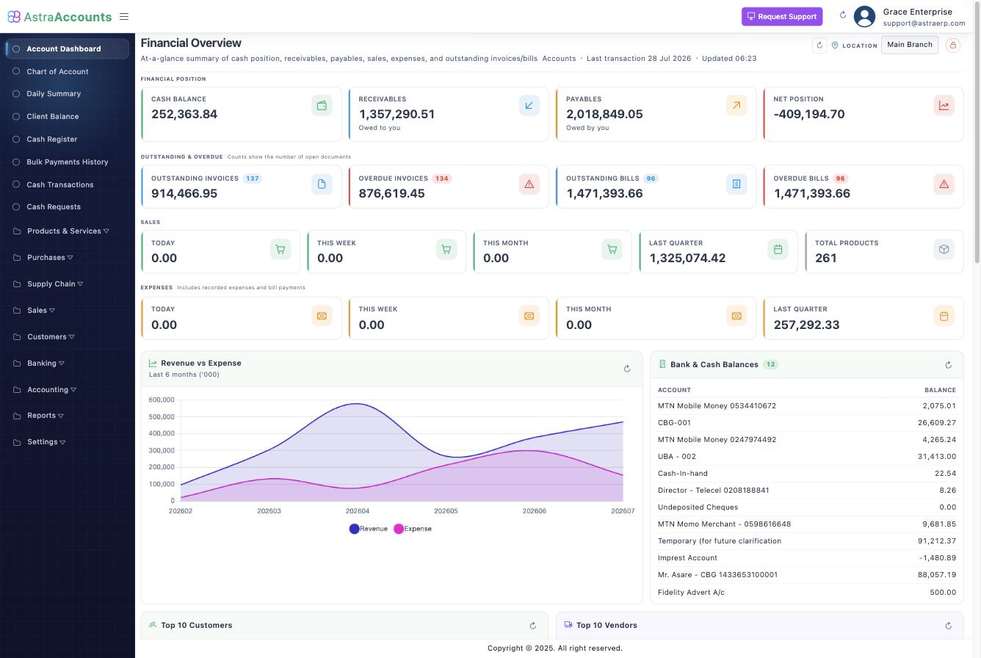Open Cash Register page
981x658 pixels.
point(67,139)
